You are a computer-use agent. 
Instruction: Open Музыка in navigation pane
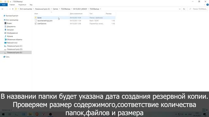(10, 36)
